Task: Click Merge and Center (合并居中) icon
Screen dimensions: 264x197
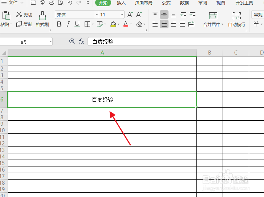Action: pos(213,16)
